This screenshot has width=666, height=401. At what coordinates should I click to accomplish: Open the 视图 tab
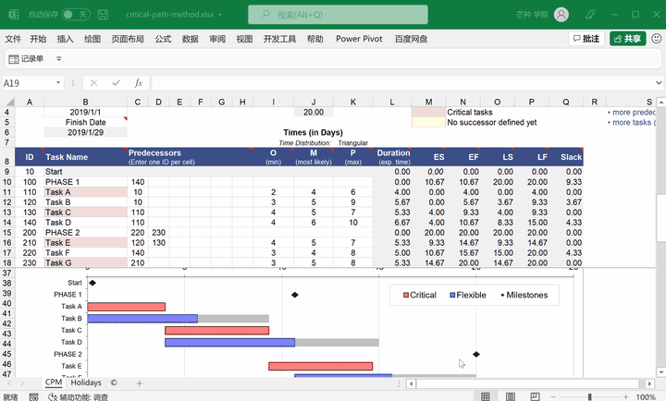pyautogui.click(x=244, y=39)
